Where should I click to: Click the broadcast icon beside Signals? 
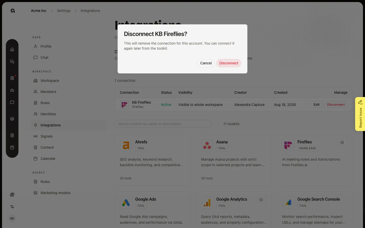click(x=35, y=136)
